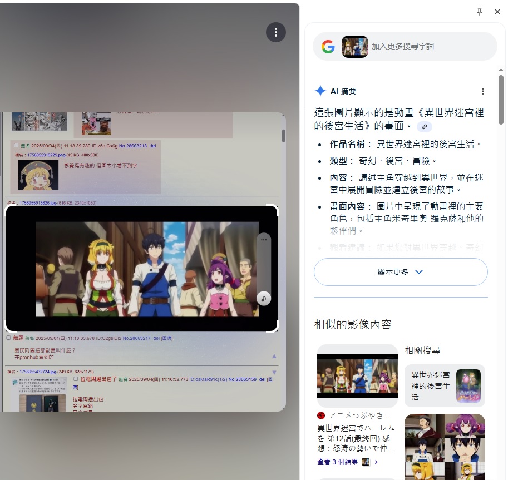Close the Google Lens side panel
The width and height of the screenshot is (508, 480).
[x=497, y=12]
